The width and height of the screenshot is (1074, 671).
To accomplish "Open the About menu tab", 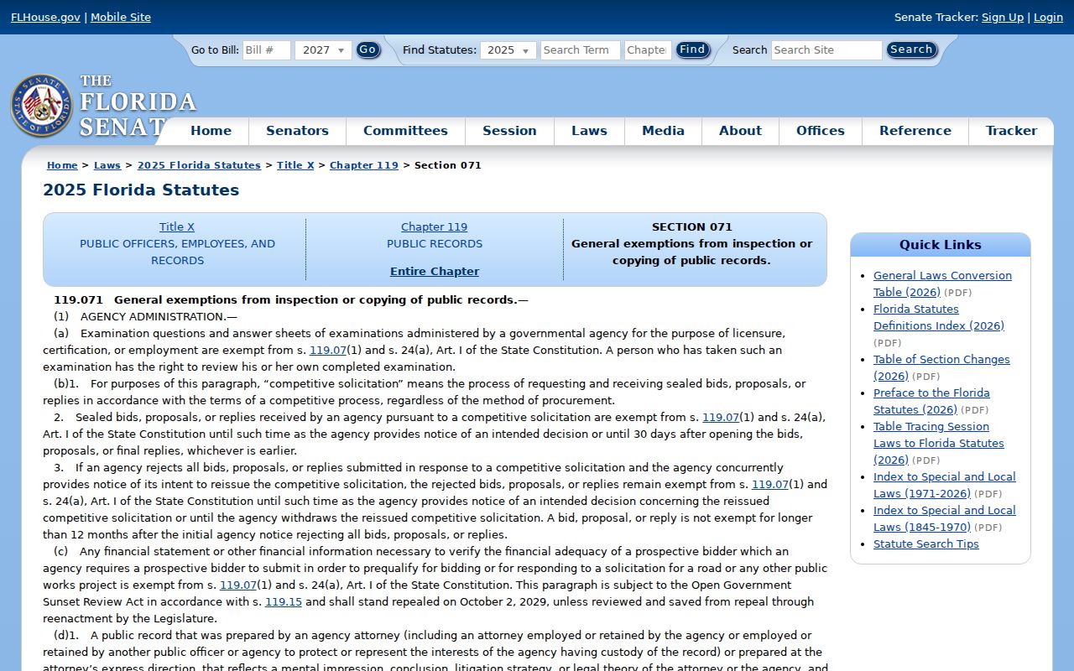I will pyautogui.click(x=740, y=131).
